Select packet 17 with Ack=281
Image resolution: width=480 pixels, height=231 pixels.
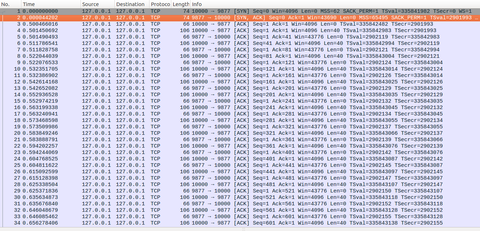point(240,114)
